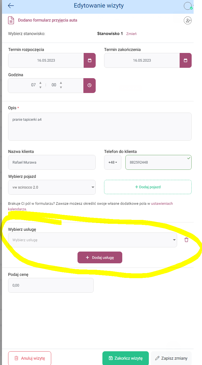The height and width of the screenshot is (365, 202).
Task: Open the user profile avatar icon
Action: click(x=188, y=6)
